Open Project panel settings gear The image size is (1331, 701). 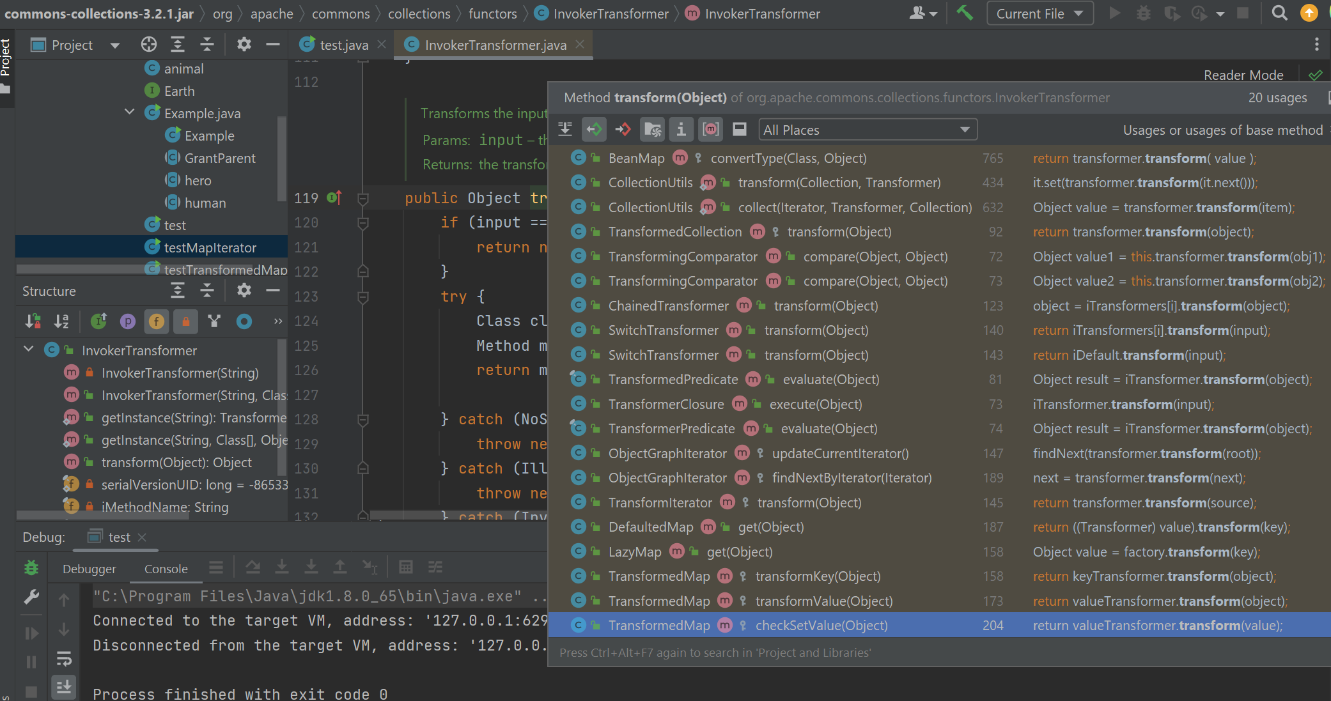coord(244,45)
